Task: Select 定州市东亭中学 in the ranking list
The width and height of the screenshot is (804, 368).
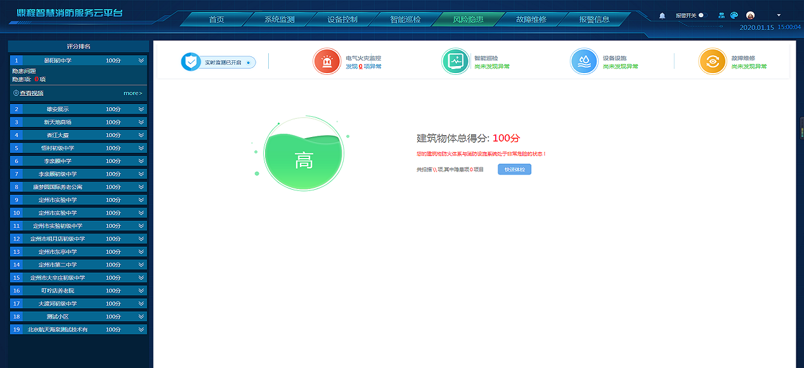Action: (x=58, y=251)
